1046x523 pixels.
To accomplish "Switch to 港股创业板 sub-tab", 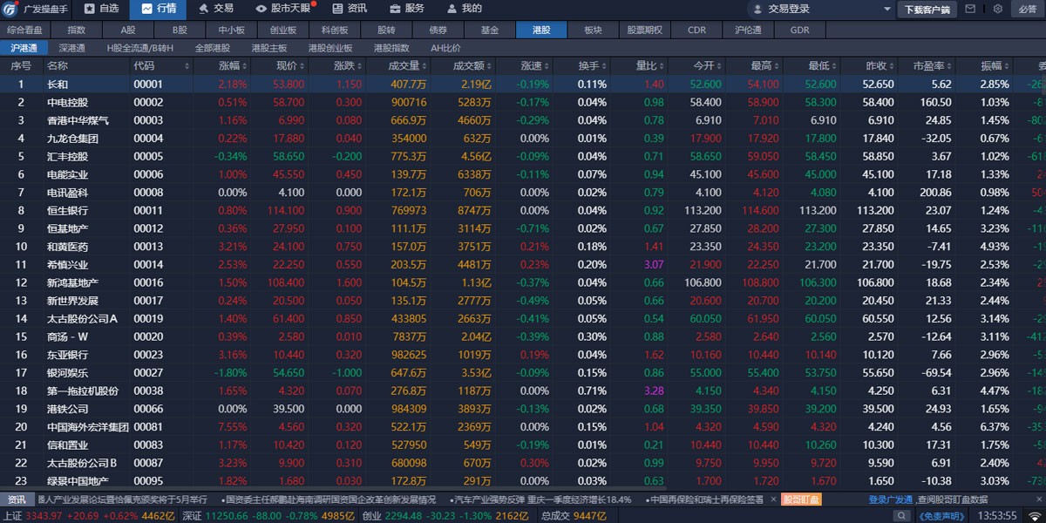I will pos(330,48).
